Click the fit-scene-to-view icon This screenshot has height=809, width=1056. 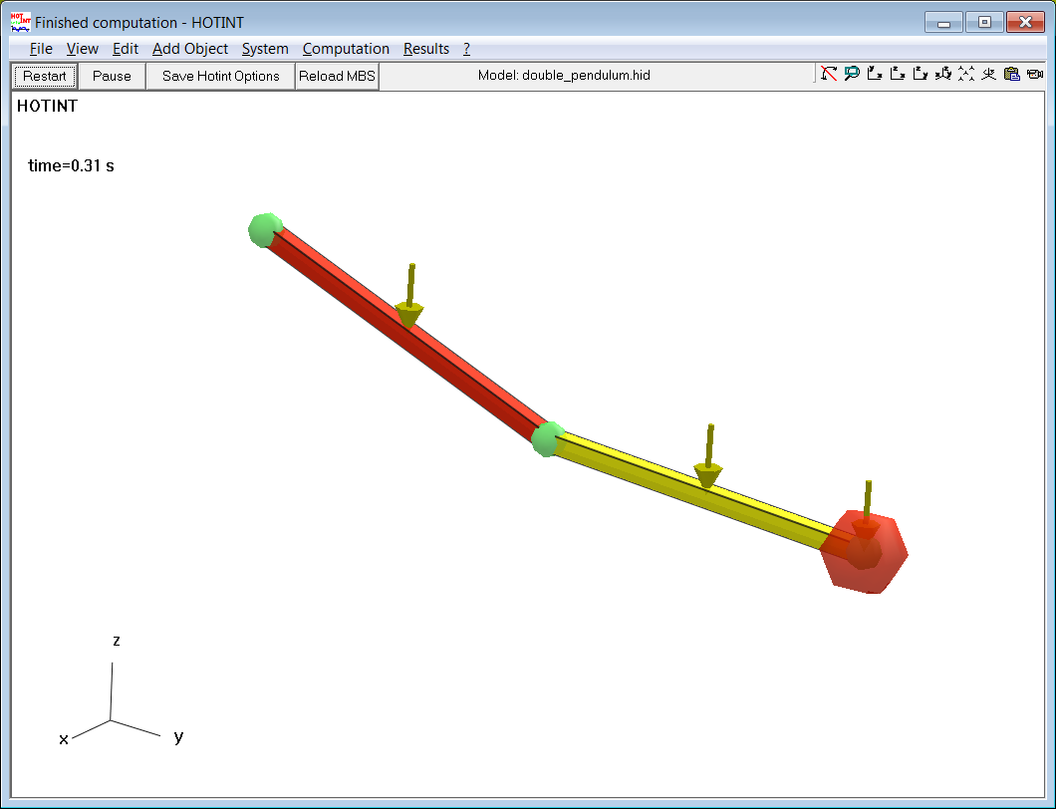[965, 73]
